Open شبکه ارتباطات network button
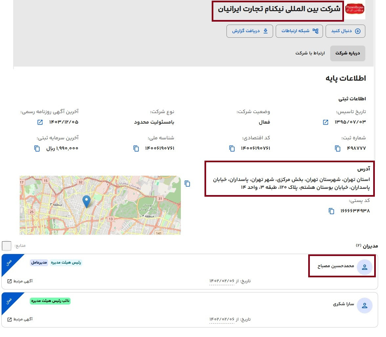 (299, 31)
